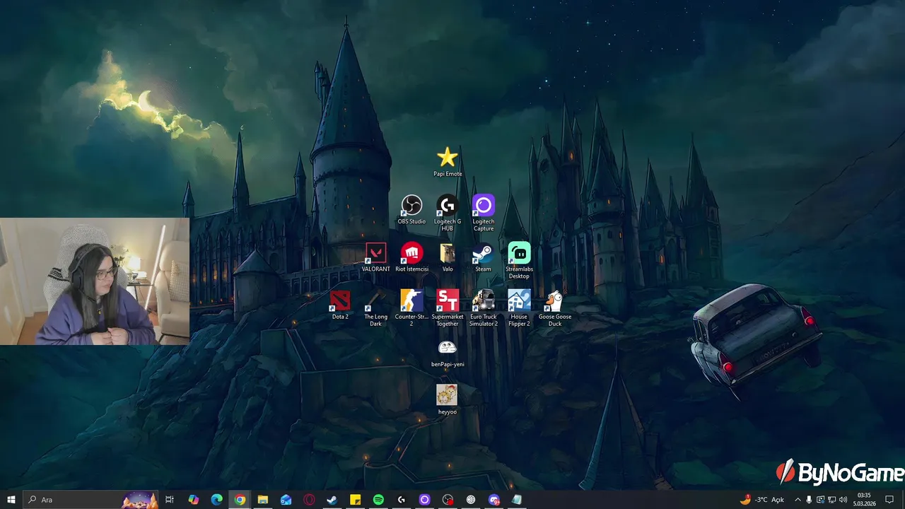Screen dimensions: 905x509
Task: Select the House Flipper 2 shortcut
Action: coord(519,308)
